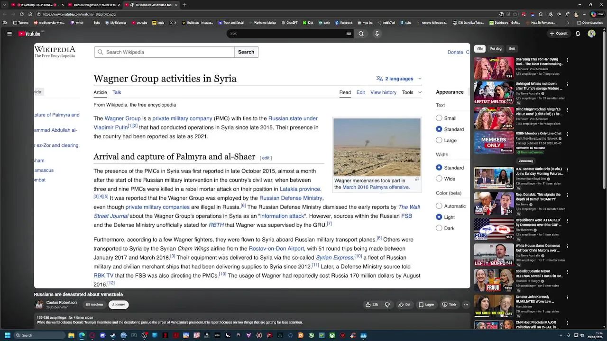The width and height of the screenshot is (607, 341).
Task: Show more bookmarks via overflow chevron
Action: pos(568,22)
